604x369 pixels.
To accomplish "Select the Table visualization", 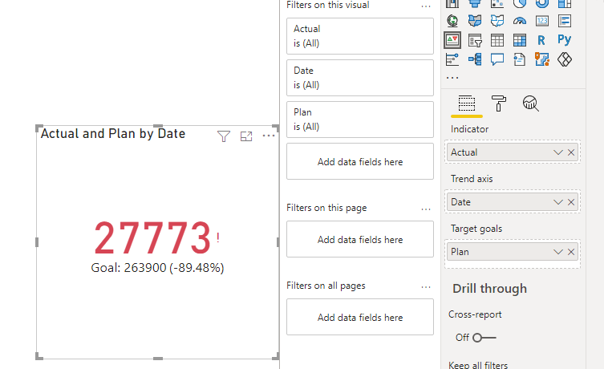I will [497, 39].
